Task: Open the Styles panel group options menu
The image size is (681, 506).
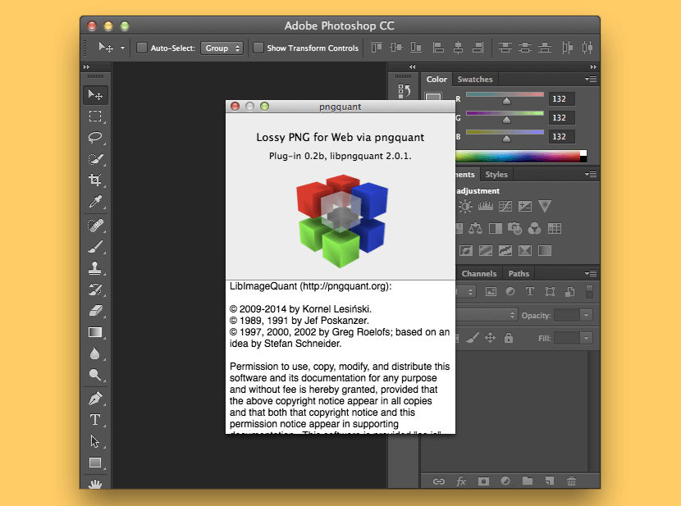Action: coord(591,174)
